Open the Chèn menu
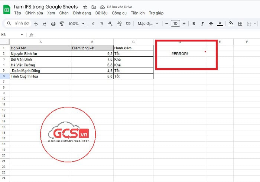The height and width of the screenshot is (182, 260). [x=64, y=13]
